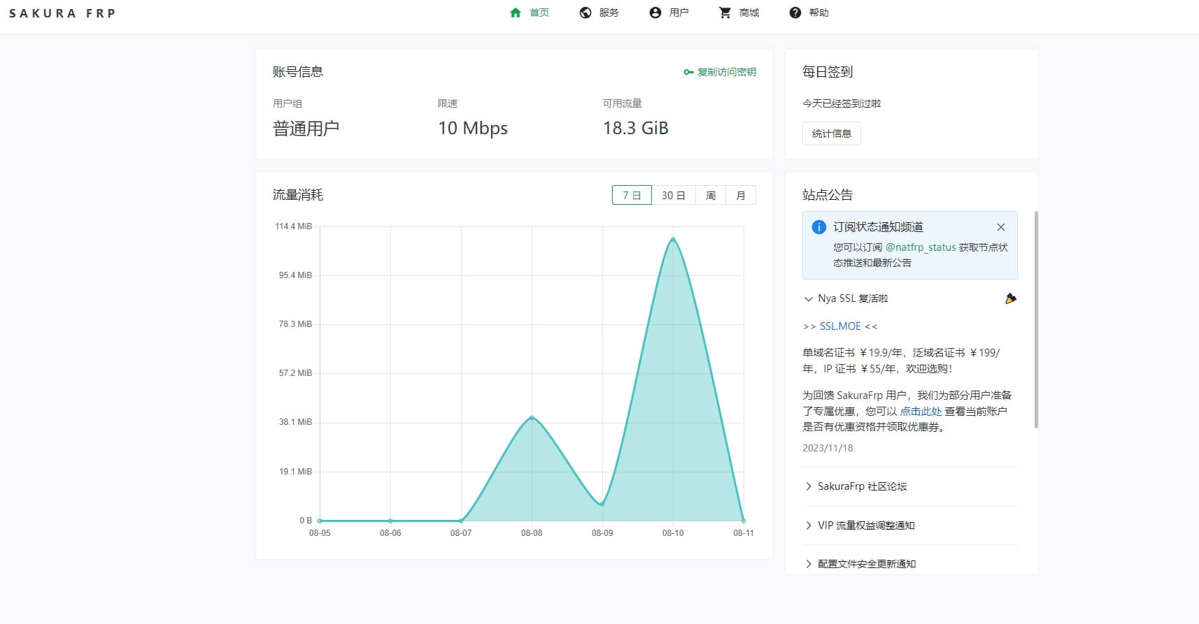1199x624 pixels.
Task: Click the 站点公告 heading
Action: [828, 195]
